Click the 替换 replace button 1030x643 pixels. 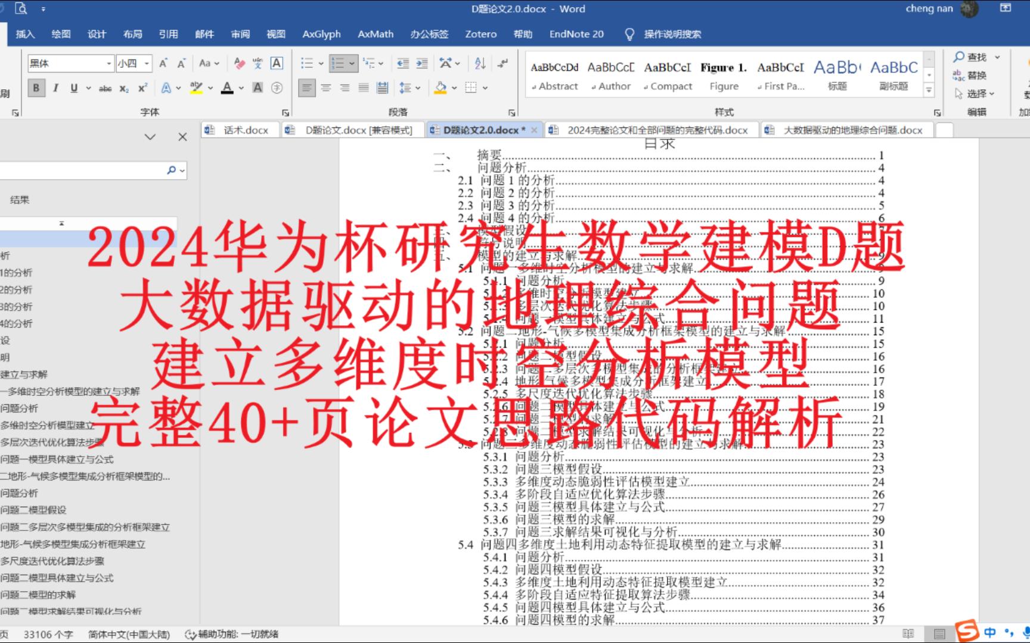(970, 76)
